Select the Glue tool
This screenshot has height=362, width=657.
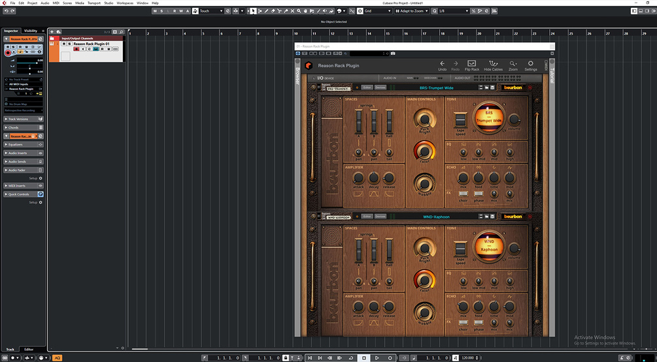pyautogui.click(x=286, y=11)
